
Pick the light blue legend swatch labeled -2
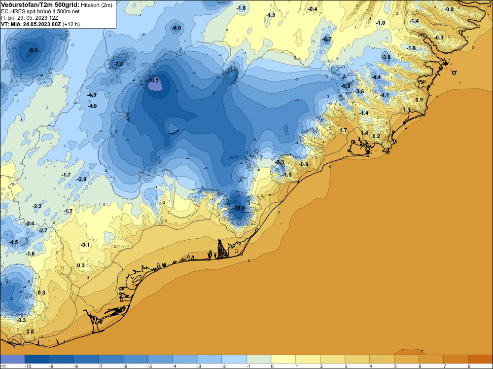pyautogui.click(x=234, y=359)
